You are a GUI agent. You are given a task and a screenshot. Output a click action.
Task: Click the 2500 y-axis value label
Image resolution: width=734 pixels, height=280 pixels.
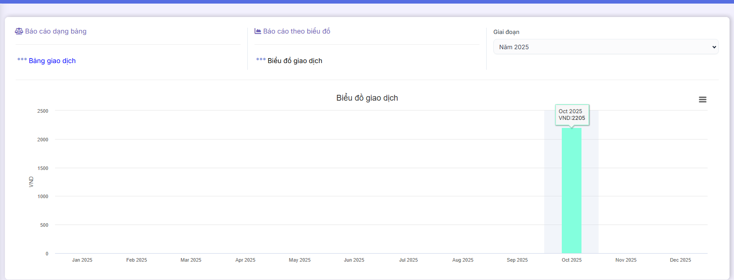(x=43, y=111)
